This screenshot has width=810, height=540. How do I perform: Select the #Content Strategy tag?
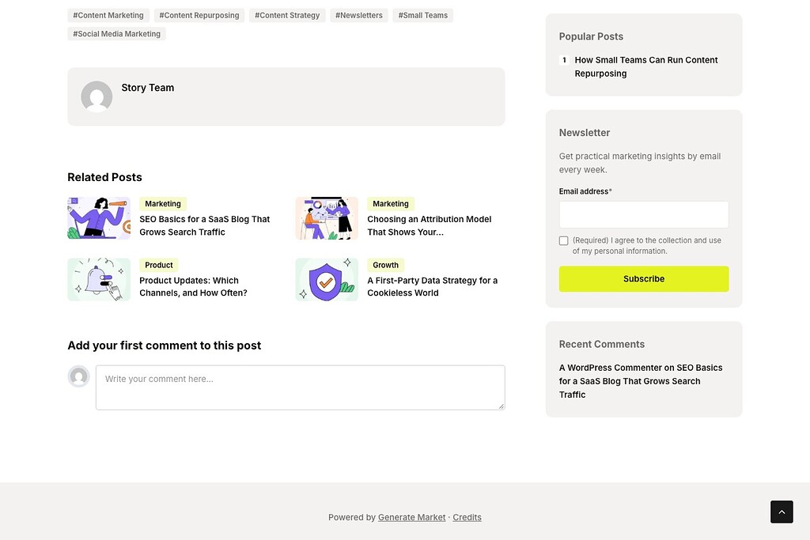click(x=287, y=16)
